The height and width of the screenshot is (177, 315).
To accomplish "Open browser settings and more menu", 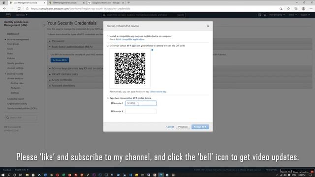I will pos(311,9).
